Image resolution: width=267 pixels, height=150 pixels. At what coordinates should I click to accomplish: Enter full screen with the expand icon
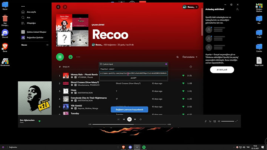point(236,121)
